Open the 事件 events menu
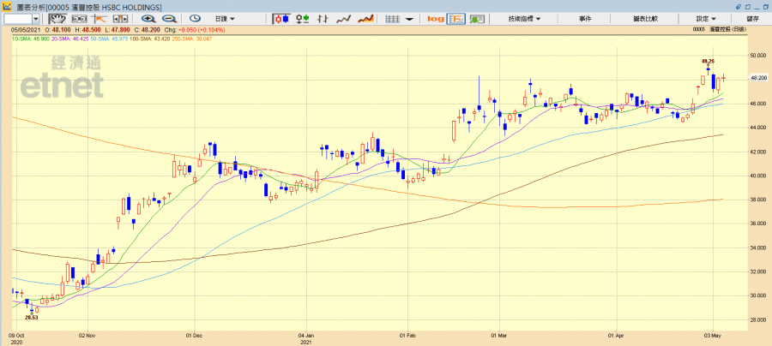 pos(585,18)
